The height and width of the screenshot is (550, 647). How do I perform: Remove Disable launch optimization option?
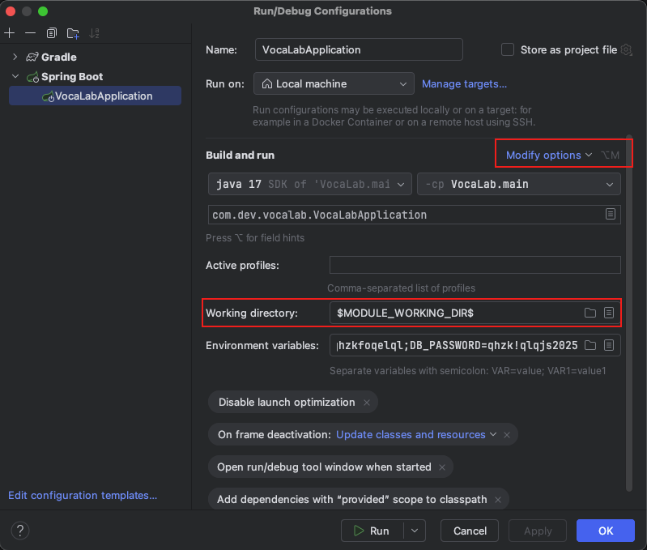coord(366,403)
